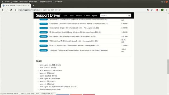Screen dimensions: 169x95
Task: Click the address bar URL
Action: (x=39, y=10)
